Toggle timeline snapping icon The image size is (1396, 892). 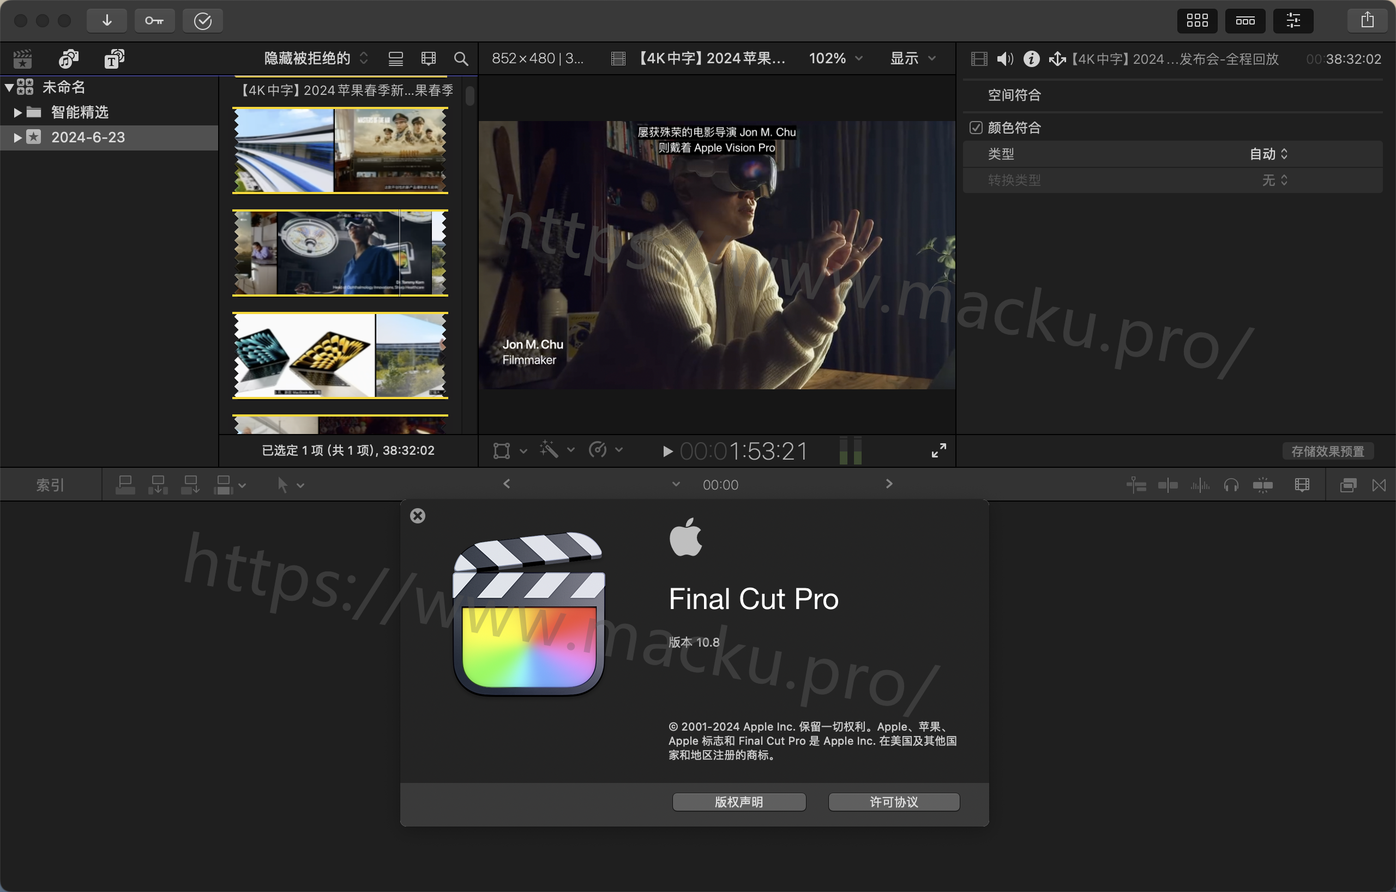[1262, 485]
